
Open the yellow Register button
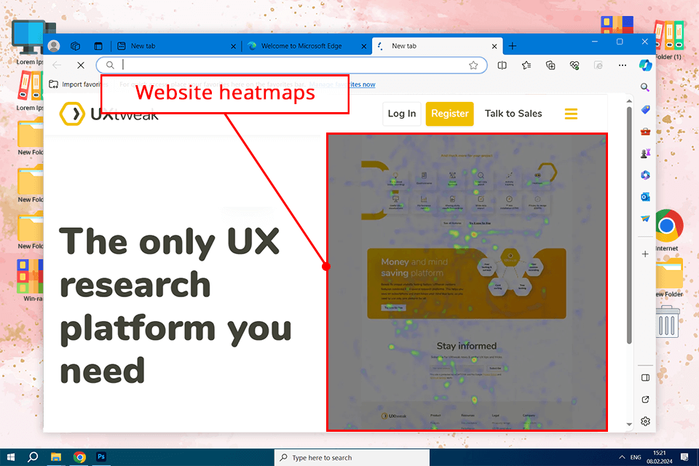click(449, 114)
